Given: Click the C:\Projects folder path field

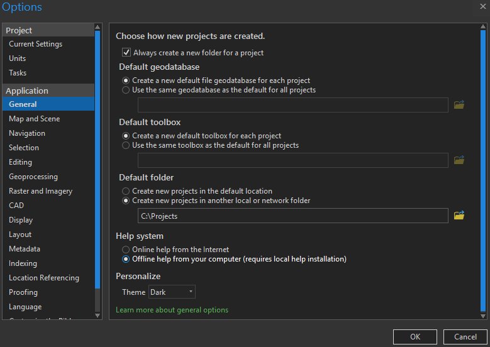Looking at the screenshot, I should (293, 216).
